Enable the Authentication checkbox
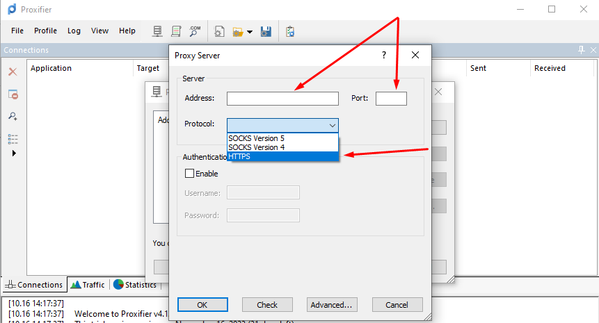Screen dimensions: 599x323 (x=189, y=174)
